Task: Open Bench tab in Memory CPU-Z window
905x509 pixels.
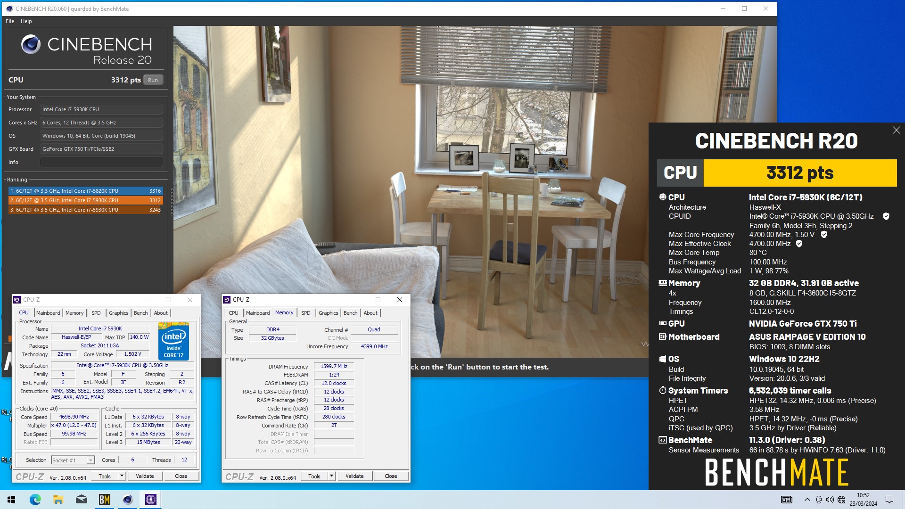Action: click(350, 313)
